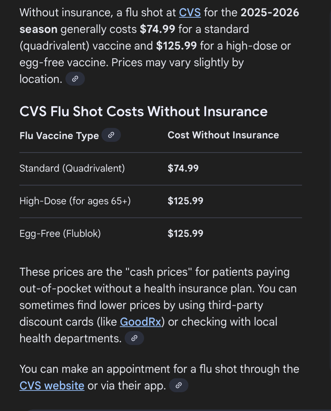
Task: Click the bold "2025-2026" text in the intro
Action: (x=270, y=13)
